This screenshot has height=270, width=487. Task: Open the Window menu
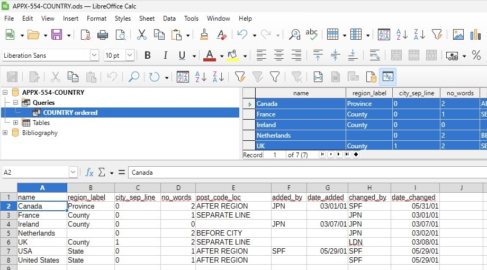point(218,19)
